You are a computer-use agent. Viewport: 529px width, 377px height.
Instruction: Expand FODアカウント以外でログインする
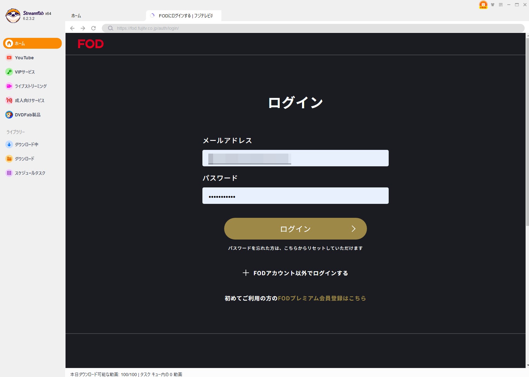pos(296,273)
